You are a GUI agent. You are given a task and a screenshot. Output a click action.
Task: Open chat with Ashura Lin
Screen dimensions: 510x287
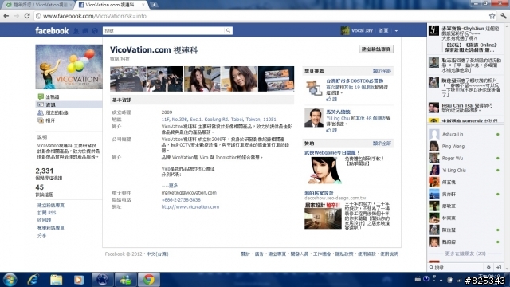(x=465, y=135)
